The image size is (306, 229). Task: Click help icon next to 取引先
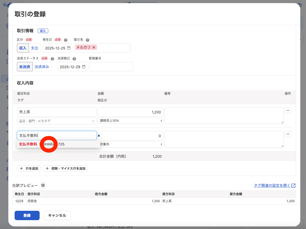pyautogui.click(x=88, y=40)
